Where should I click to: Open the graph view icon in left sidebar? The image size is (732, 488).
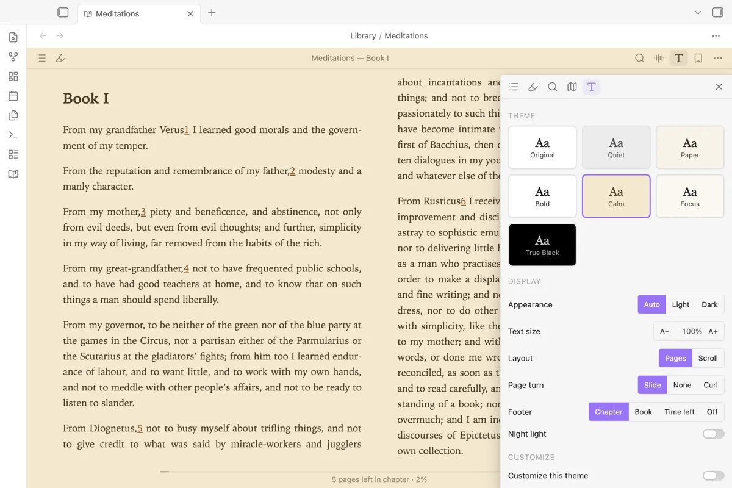pyautogui.click(x=13, y=57)
